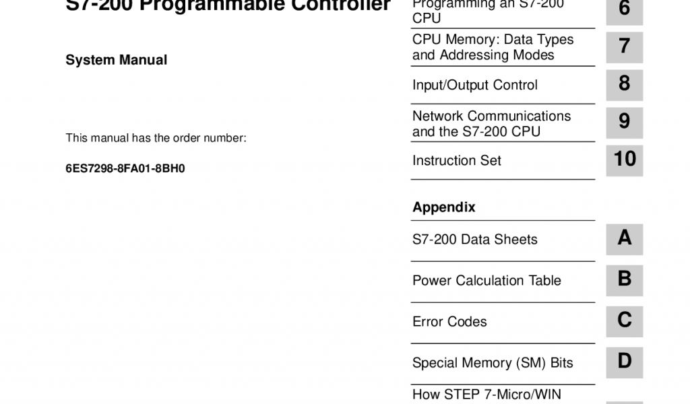Click the chapter 6 tab box
Image resolution: width=690 pixels, height=404 pixels.
(x=624, y=10)
